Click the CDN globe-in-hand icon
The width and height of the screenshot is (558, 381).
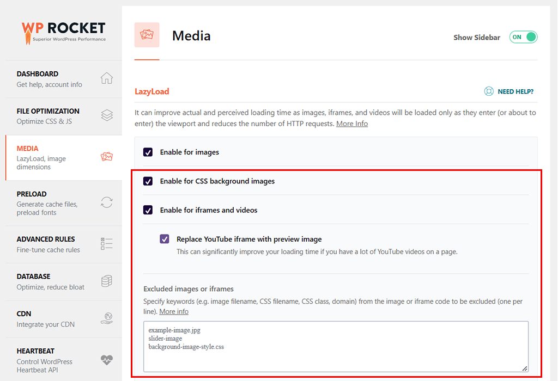point(107,318)
